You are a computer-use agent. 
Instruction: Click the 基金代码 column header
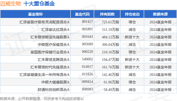[x=82, y=14]
